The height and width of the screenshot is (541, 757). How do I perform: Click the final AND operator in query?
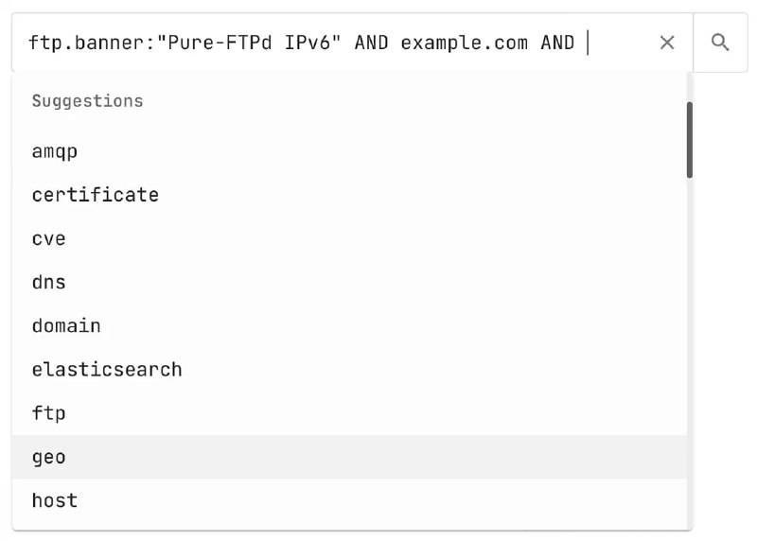[x=557, y=43]
